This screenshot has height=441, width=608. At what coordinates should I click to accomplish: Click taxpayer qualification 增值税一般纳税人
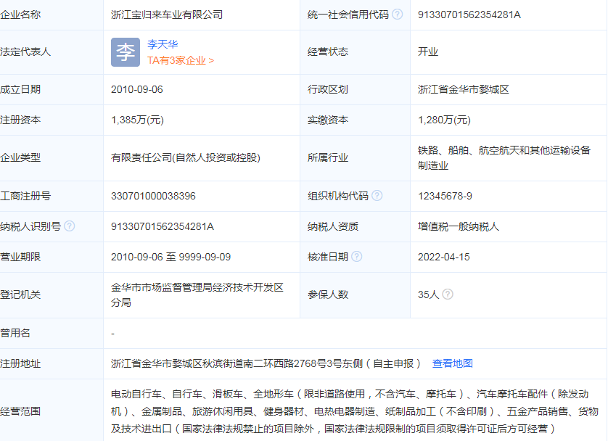(459, 226)
